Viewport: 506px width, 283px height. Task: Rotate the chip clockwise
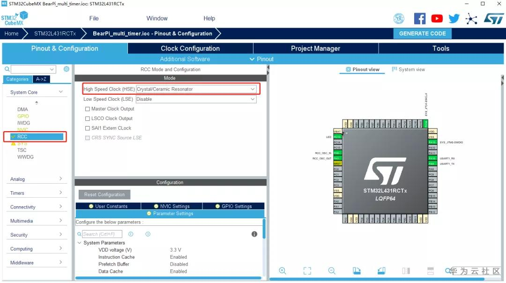click(x=357, y=271)
